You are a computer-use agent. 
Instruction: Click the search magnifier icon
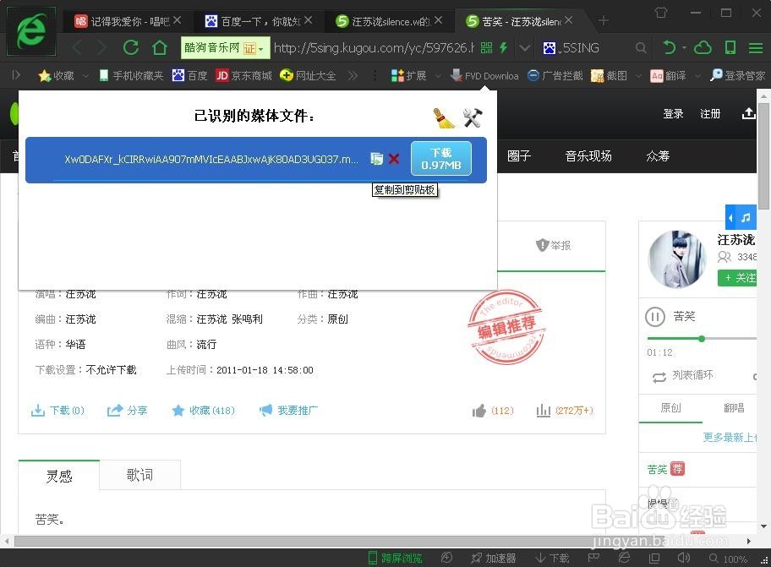click(x=641, y=47)
